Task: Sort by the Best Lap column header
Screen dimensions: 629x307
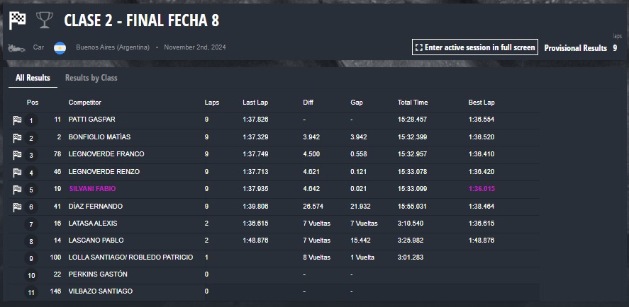Action: (482, 103)
